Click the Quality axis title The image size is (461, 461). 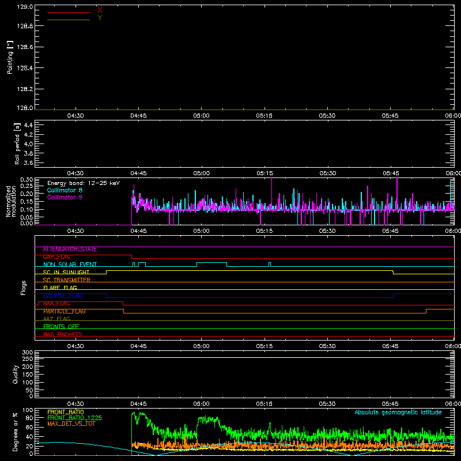tap(16, 374)
